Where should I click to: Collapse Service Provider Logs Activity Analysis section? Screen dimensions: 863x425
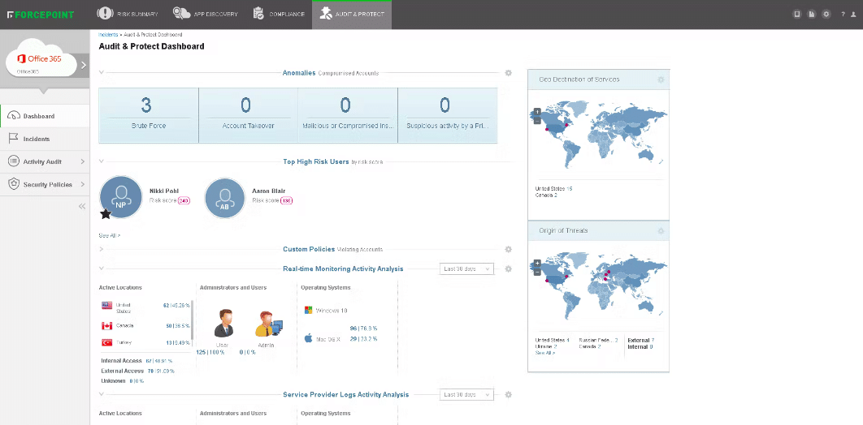(x=102, y=394)
